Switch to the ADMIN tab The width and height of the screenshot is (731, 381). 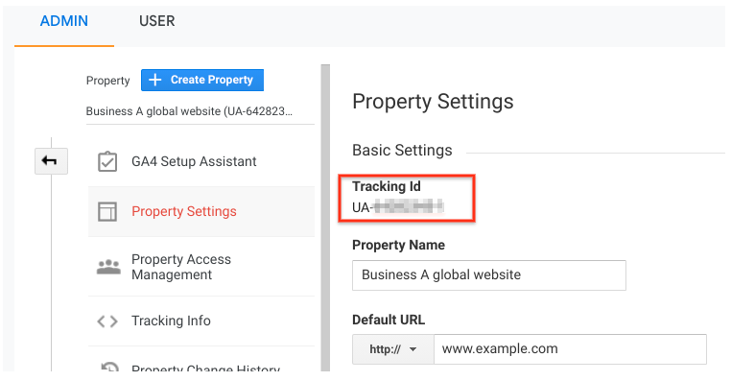pos(64,21)
